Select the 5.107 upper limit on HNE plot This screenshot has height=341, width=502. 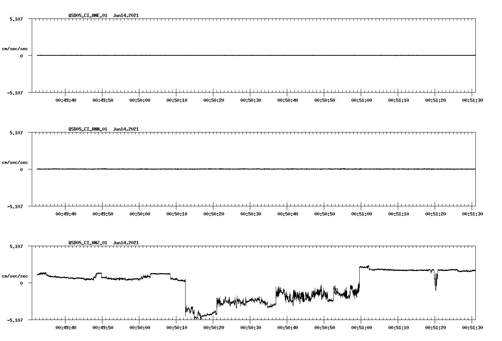[x=16, y=19]
